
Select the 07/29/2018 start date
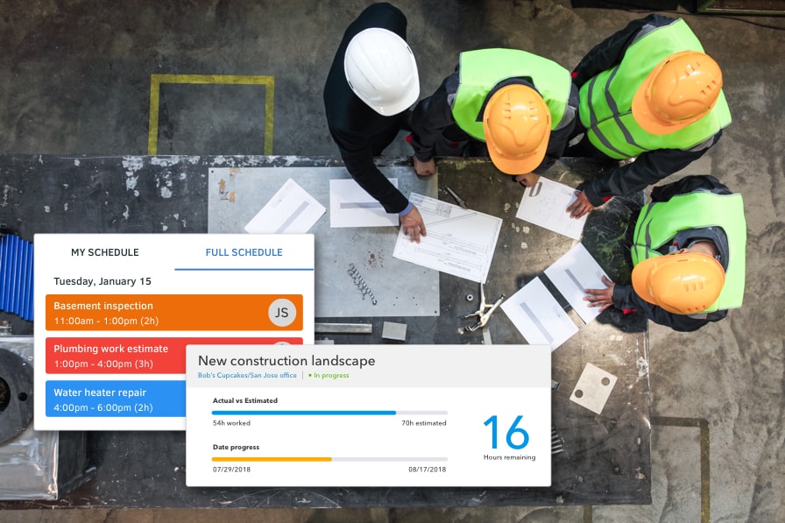tap(230, 470)
